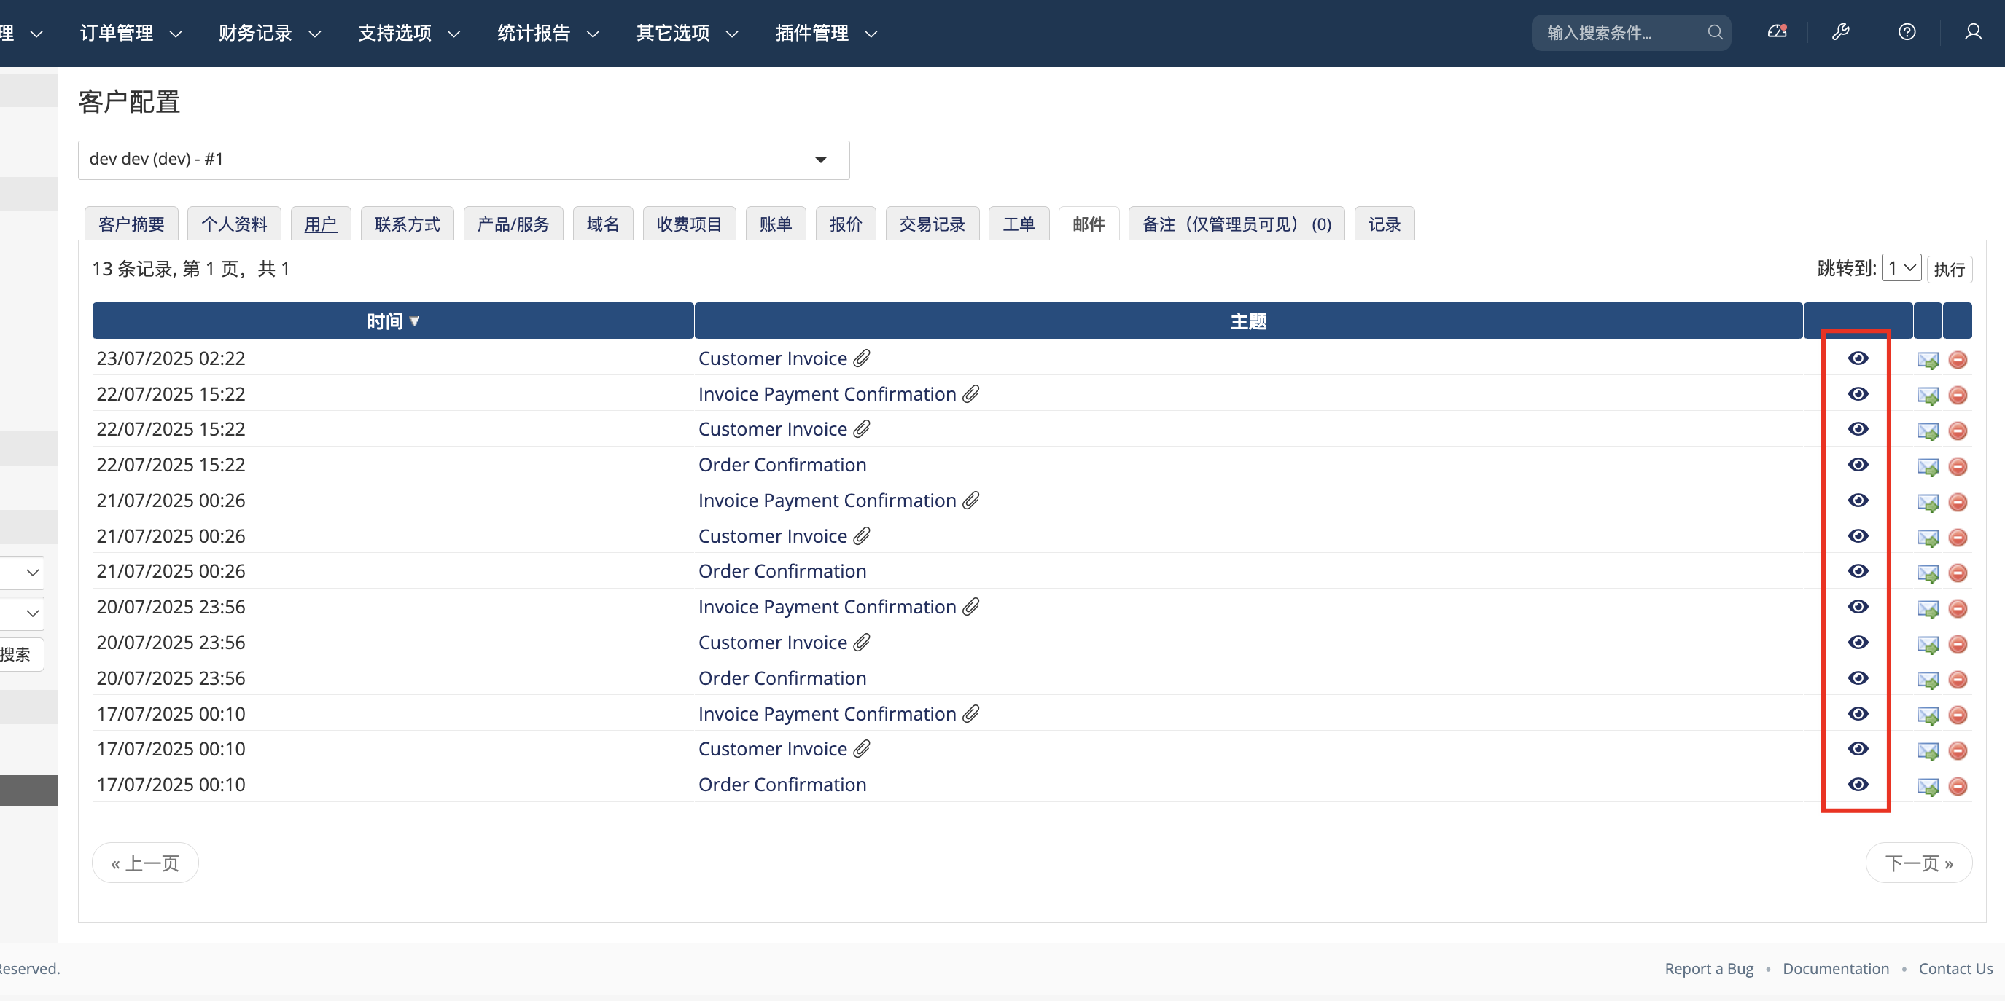Screen dimensions: 2005x1001
Task: Expand the client selector dev dev (dev) - #1
Action: [463, 160]
